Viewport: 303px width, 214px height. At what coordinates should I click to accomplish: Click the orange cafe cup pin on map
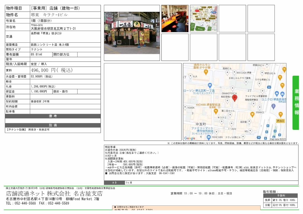pos(252,115)
